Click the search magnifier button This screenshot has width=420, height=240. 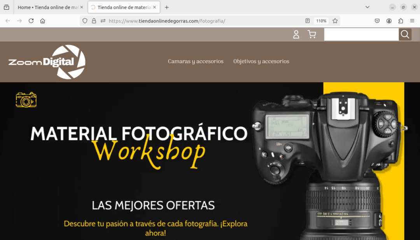tap(405, 34)
